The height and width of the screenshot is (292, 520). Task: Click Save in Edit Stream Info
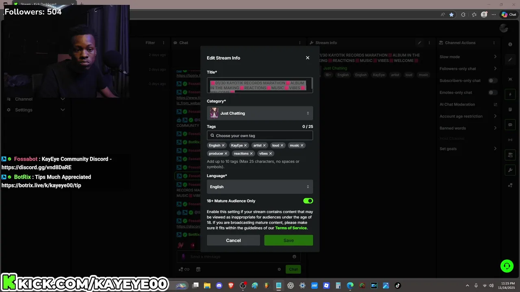point(288,240)
